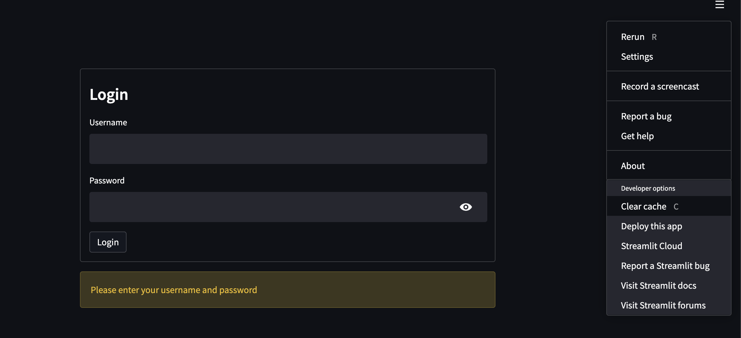Open Get help from the menu
Screen dimensions: 741x338
coord(637,136)
